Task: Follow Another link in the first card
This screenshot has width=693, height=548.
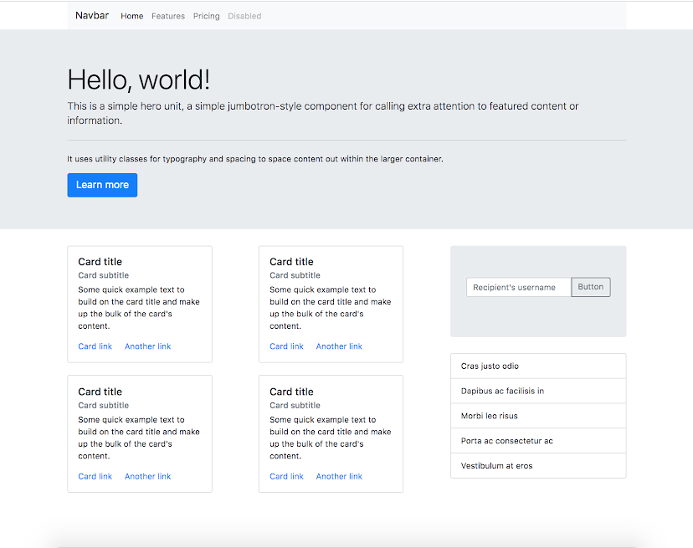Action: [147, 346]
